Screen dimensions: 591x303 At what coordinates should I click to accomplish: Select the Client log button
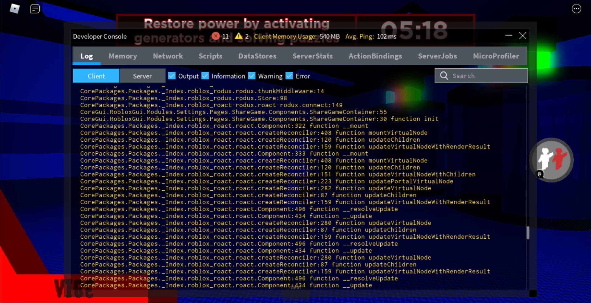click(x=96, y=76)
